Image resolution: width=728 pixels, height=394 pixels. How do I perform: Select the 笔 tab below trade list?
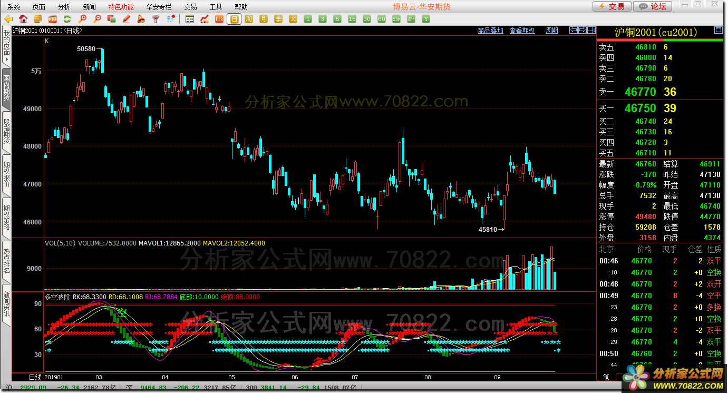(x=606, y=377)
